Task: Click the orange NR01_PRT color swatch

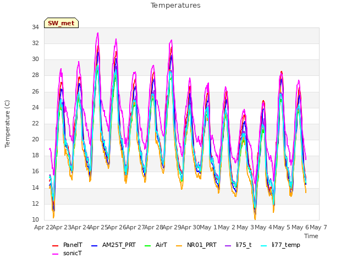Action: [x=179, y=246]
